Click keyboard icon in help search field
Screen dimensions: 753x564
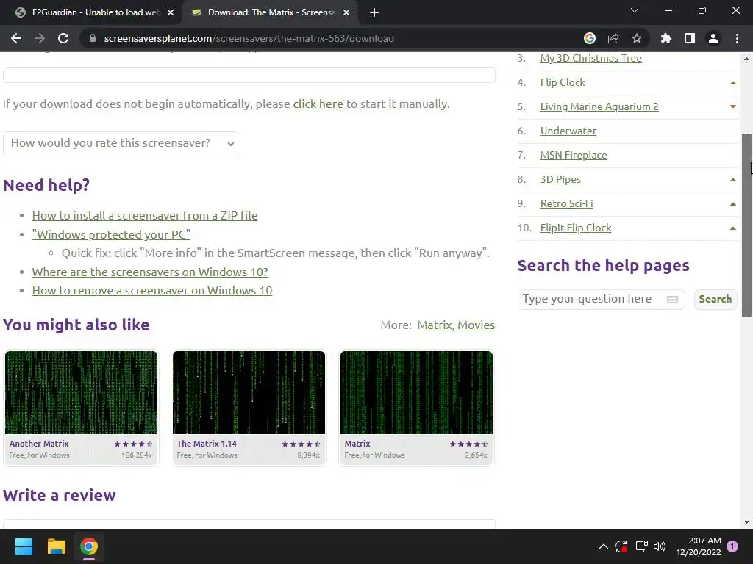[x=672, y=300]
